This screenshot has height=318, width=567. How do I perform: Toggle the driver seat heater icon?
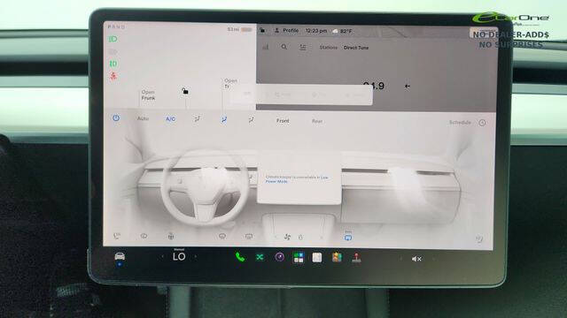coord(116,236)
